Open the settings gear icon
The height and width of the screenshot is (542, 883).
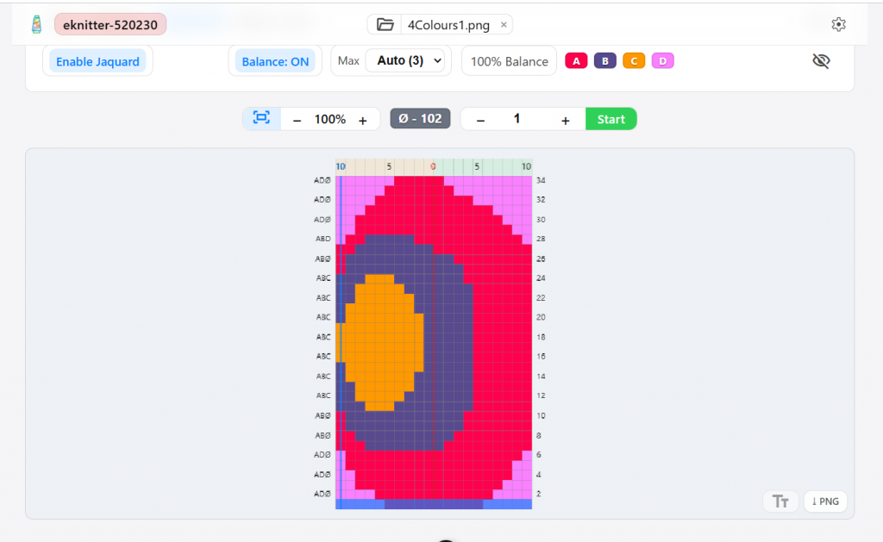click(838, 25)
